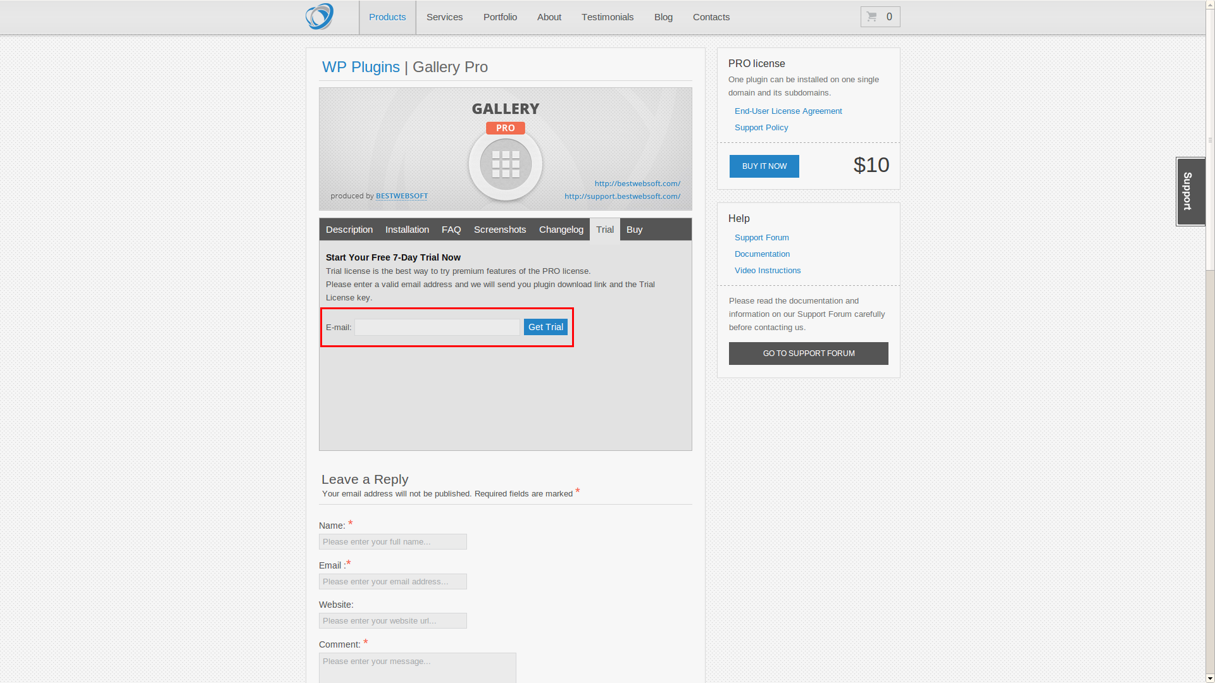This screenshot has width=1215, height=683.
Task: Click the BUY IT NOW button
Action: pos(764,166)
